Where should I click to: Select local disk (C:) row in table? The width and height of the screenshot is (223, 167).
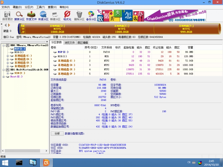click(x=122, y=61)
